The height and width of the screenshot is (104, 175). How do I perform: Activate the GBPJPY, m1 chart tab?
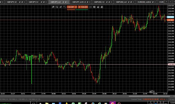(x=56, y=2)
